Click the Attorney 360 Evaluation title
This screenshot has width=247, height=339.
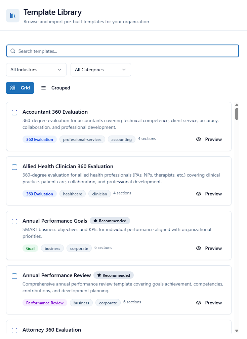pos(52,330)
